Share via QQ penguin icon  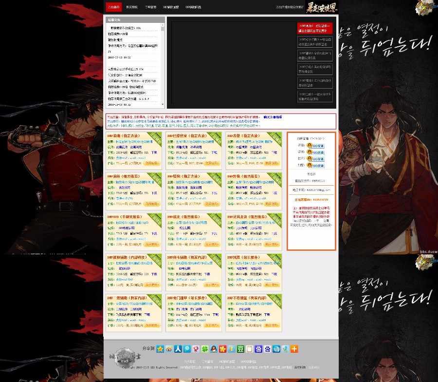pyautogui.click(x=214, y=349)
